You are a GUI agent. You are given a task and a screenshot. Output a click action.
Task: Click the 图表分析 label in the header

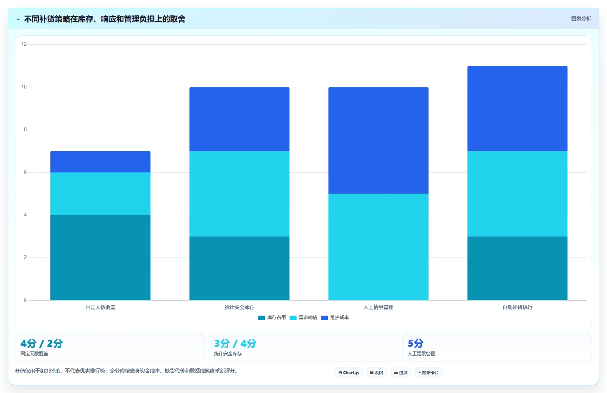581,18
